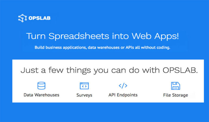Select the Data Warehouses database icon

[41, 86]
